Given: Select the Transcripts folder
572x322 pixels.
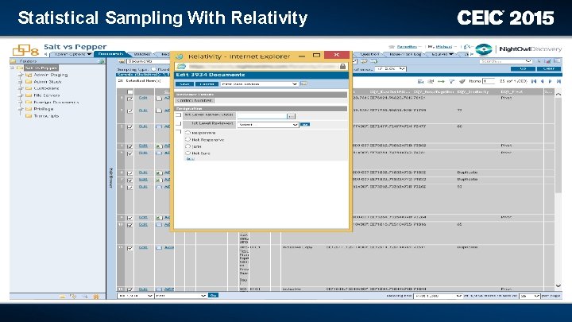Looking at the screenshot, I should pos(46,116).
